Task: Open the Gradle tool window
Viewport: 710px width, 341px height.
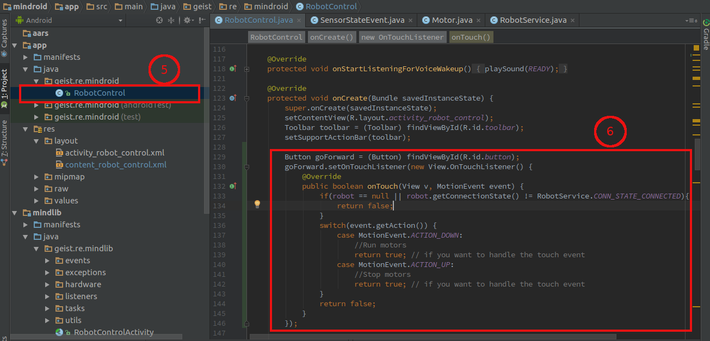Action: tap(705, 36)
